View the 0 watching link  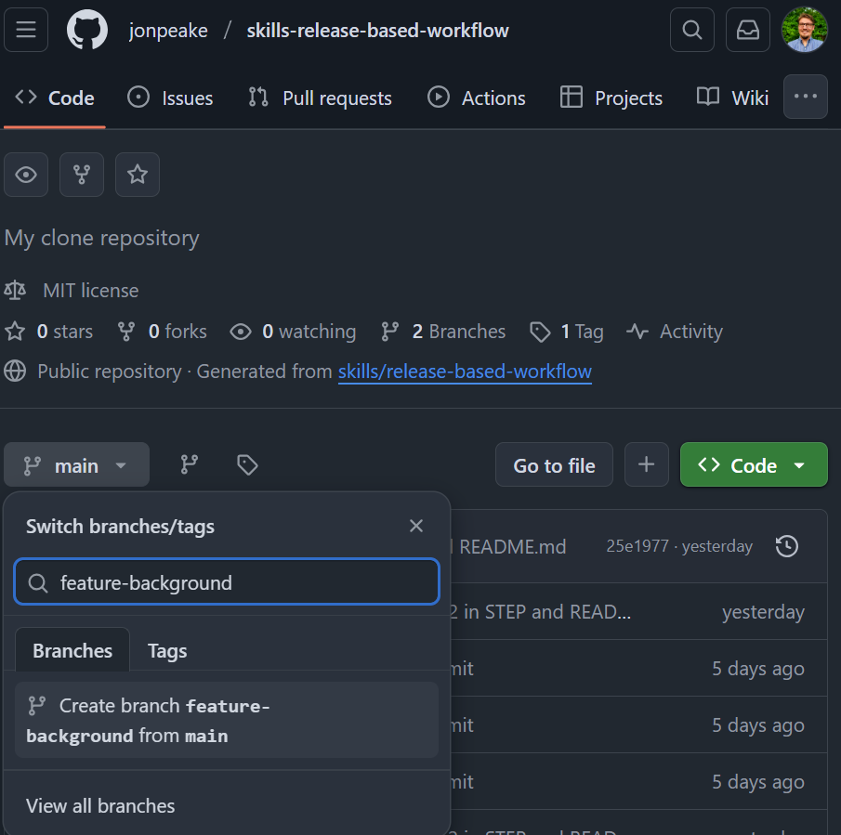[293, 332]
